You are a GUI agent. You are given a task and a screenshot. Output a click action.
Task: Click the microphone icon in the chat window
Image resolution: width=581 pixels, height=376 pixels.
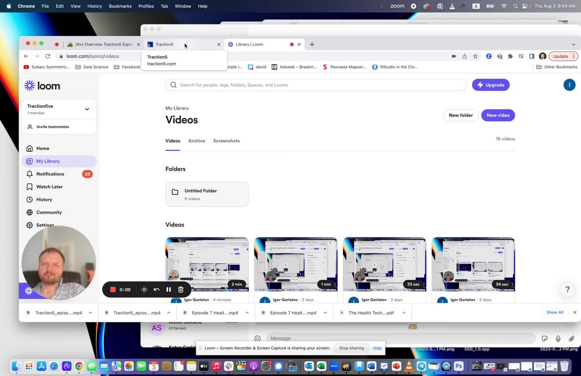pos(558,338)
